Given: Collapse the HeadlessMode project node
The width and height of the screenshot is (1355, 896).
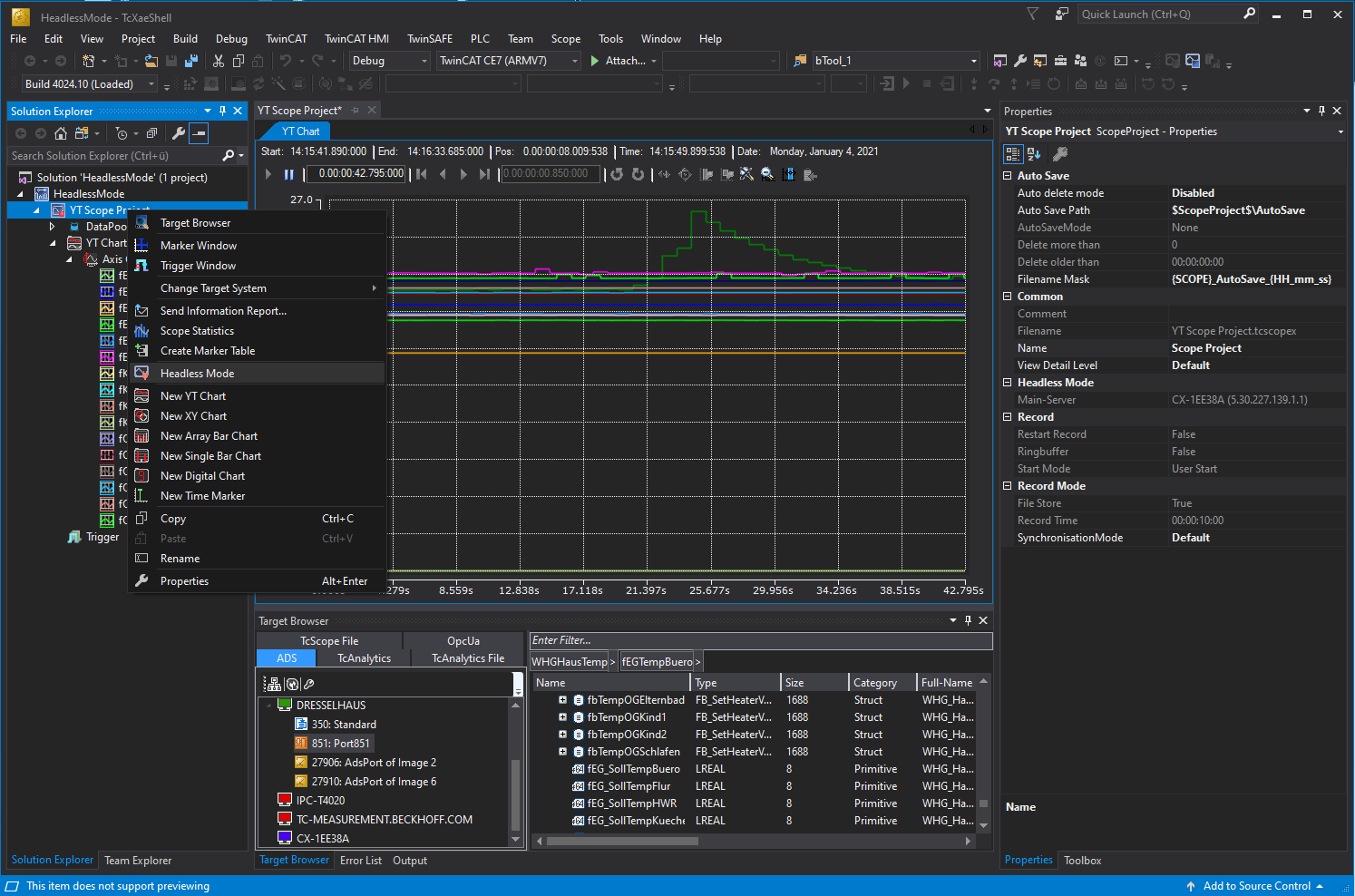Looking at the screenshot, I should pyautogui.click(x=20, y=194).
